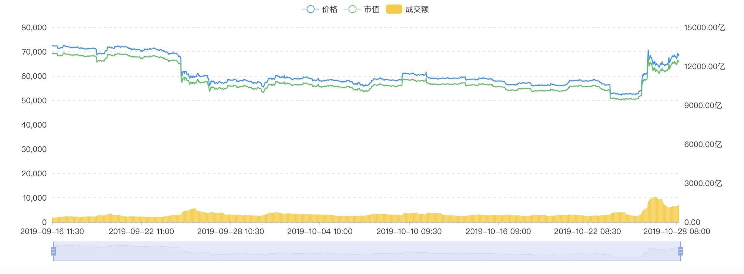Click the blue 价格 legend circle marker
This screenshot has height=274, width=744.
pos(310,9)
